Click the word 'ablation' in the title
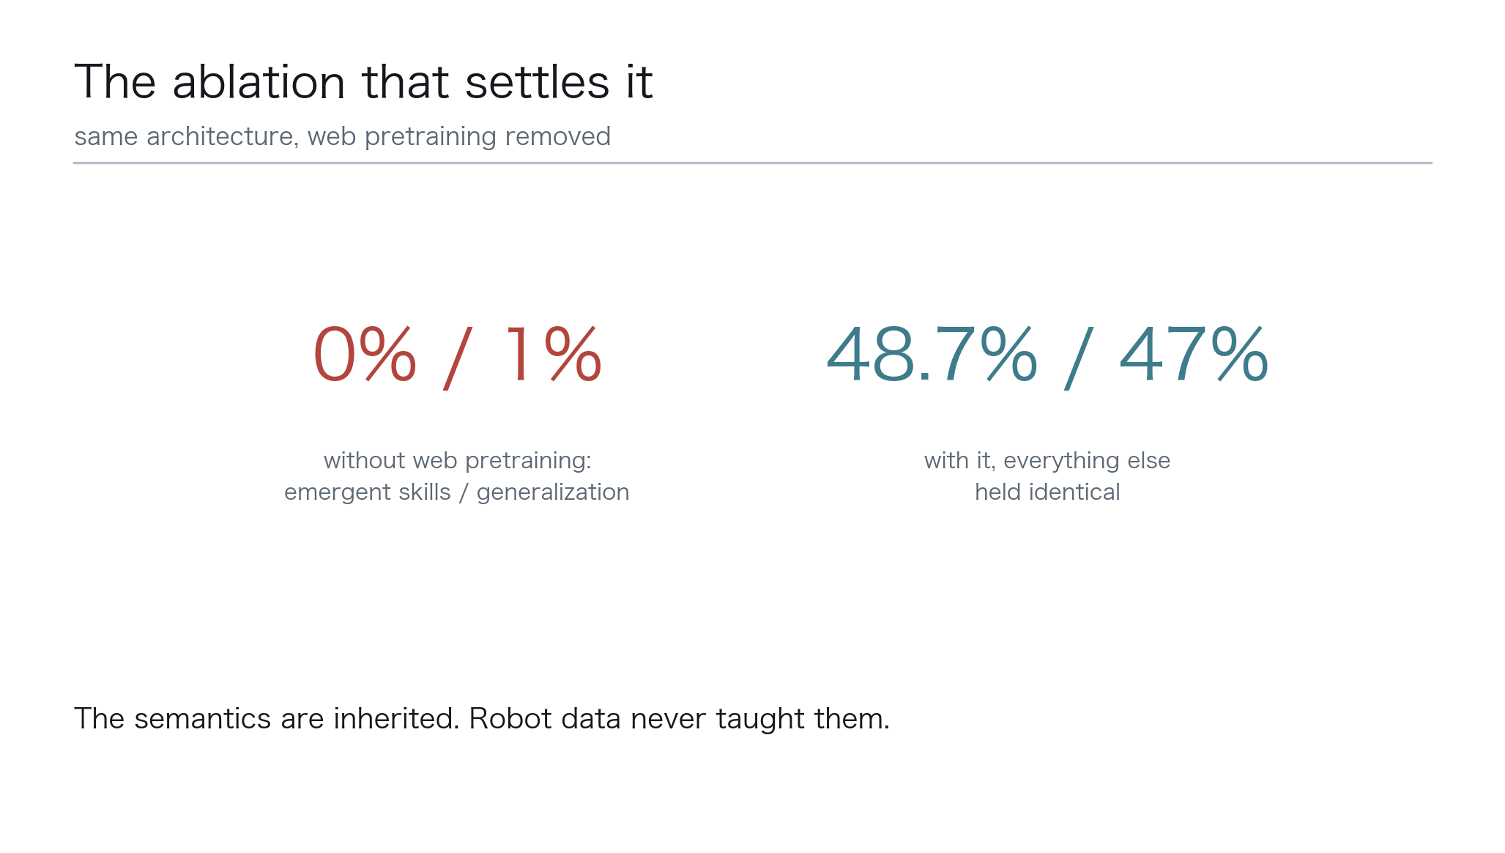This screenshot has height=853, width=1505. (259, 81)
